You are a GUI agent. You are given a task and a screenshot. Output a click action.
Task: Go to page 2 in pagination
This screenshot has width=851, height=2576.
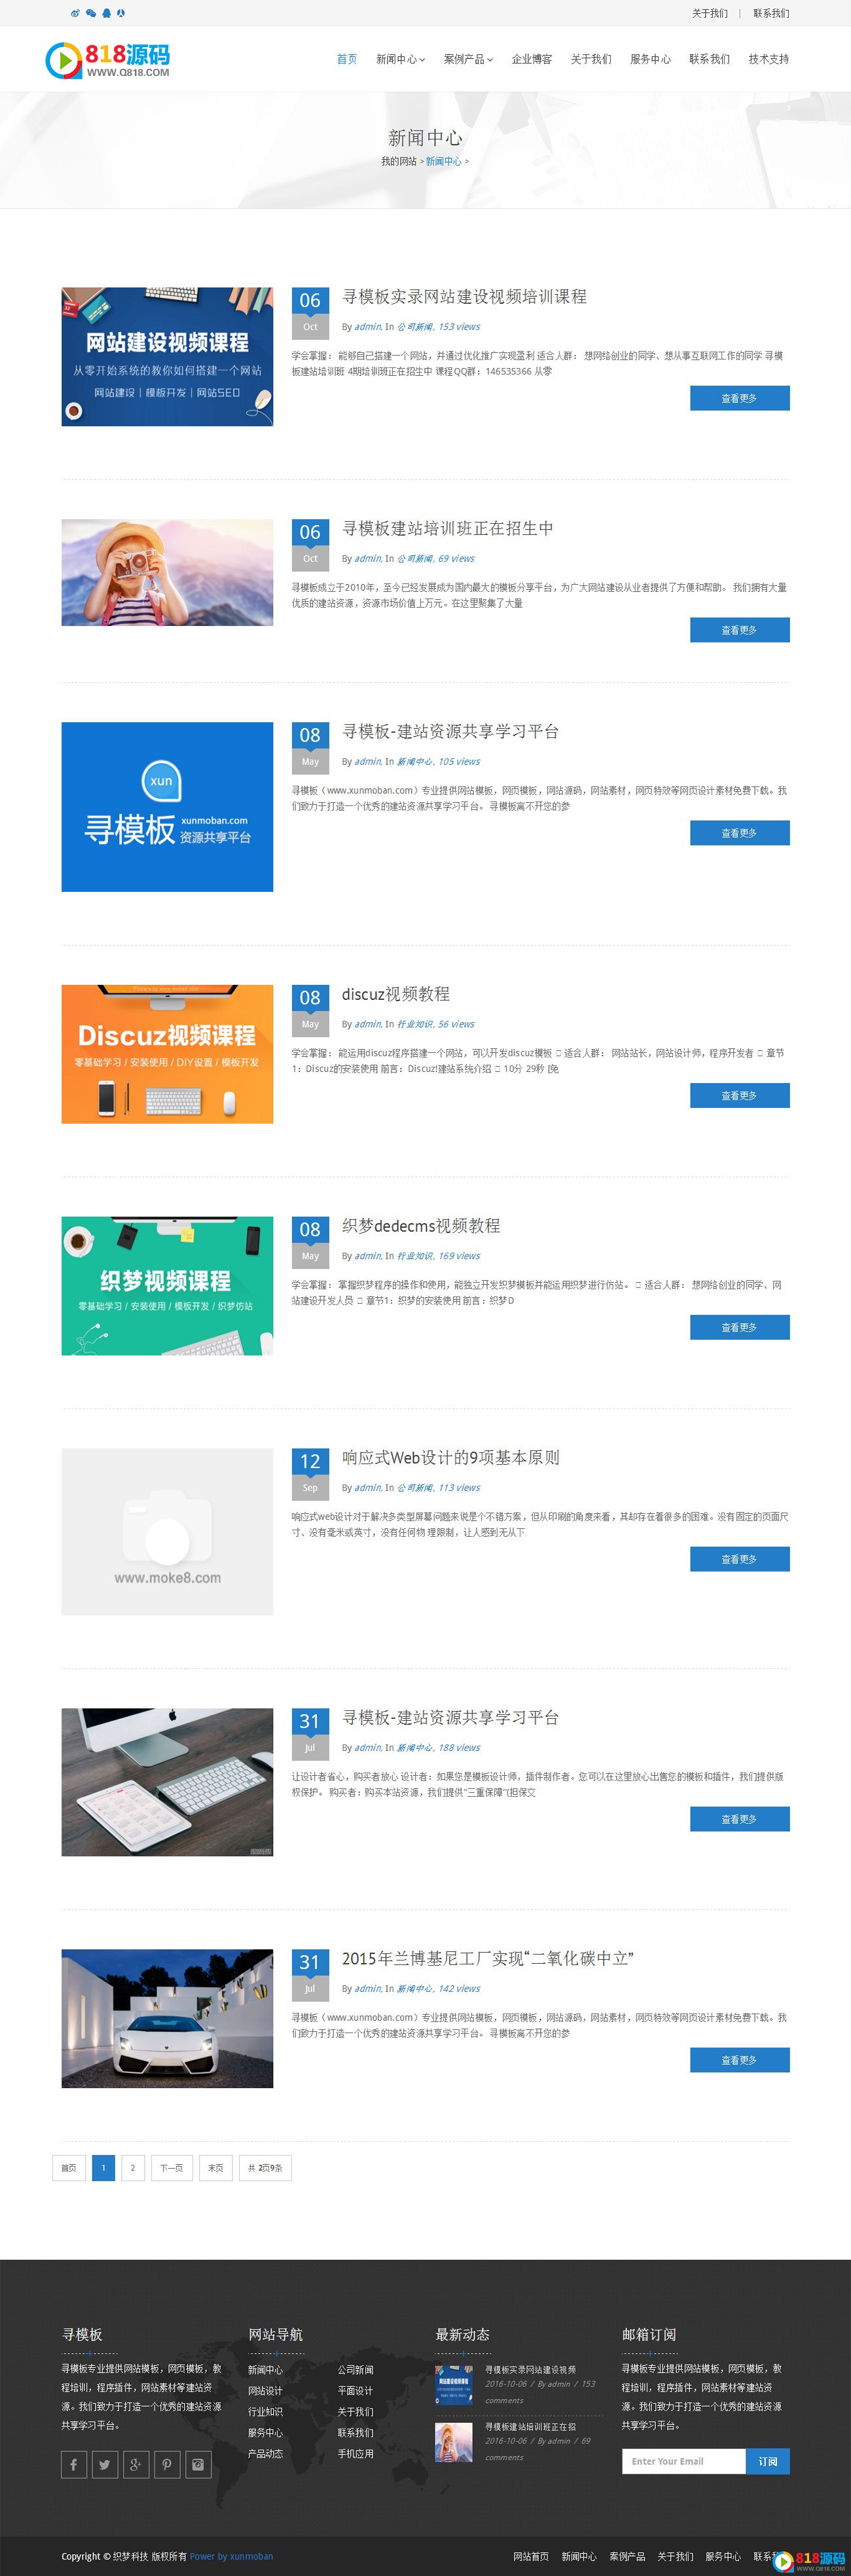click(132, 2168)
